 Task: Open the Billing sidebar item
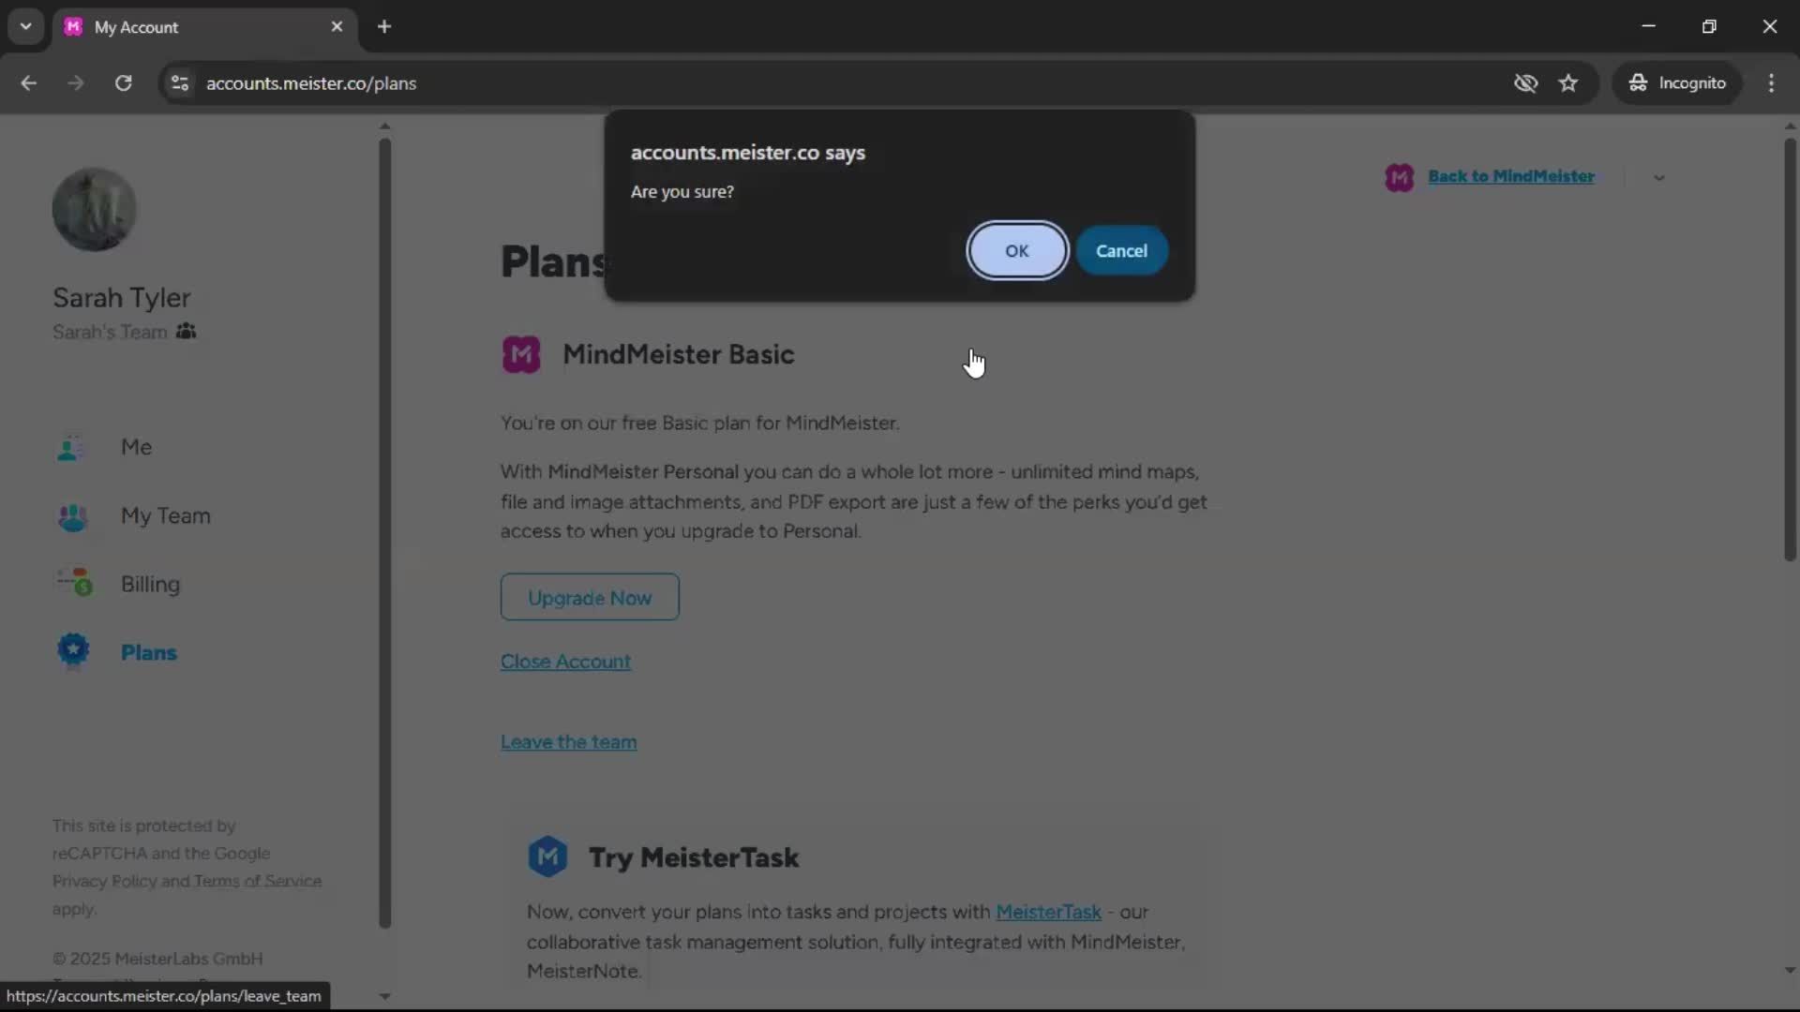[x=150, y=585]
